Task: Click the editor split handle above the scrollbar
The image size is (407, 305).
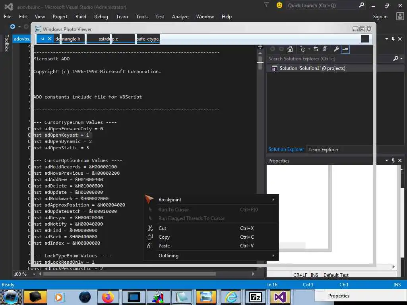Action: point(260,47)
